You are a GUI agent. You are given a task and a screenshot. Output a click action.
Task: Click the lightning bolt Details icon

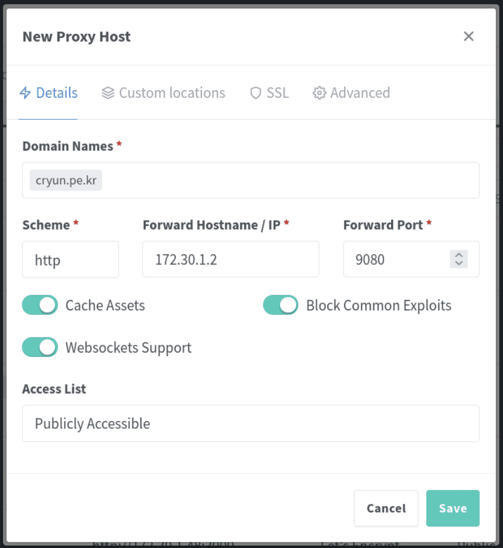25,93
